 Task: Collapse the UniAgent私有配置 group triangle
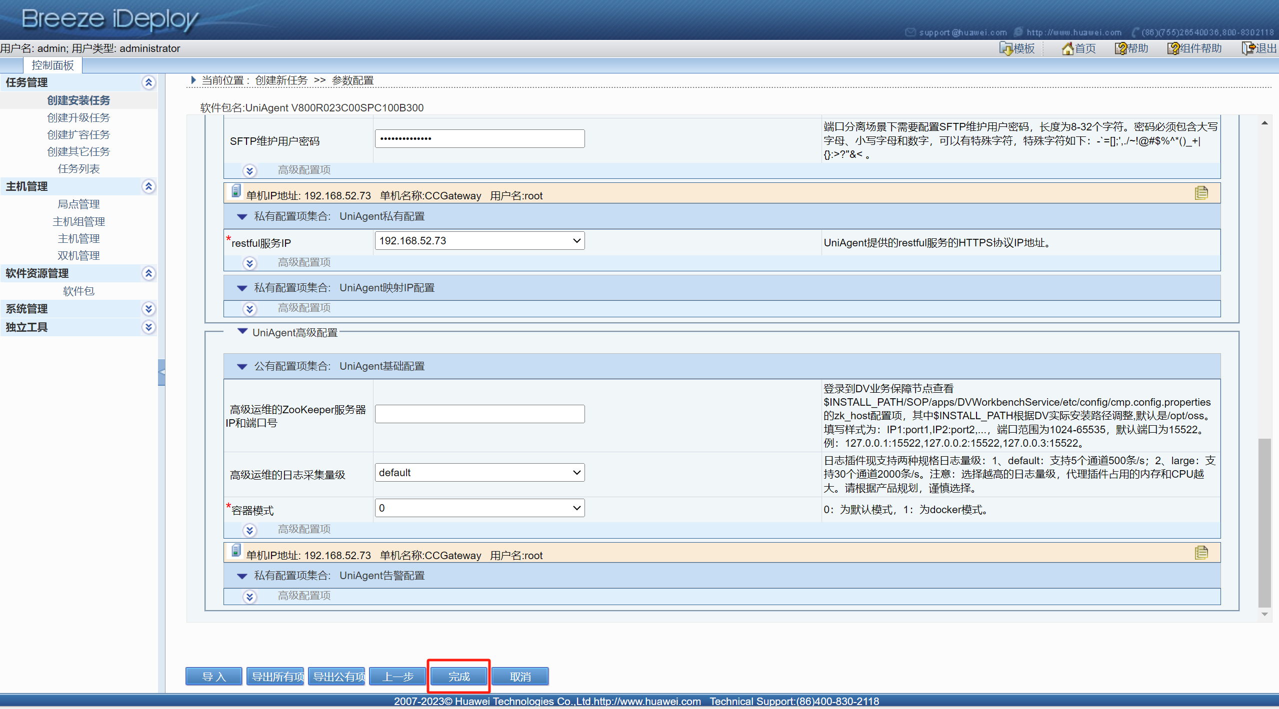(x=242, y=217)
